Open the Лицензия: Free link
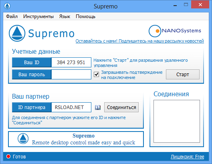 [187, 156]
